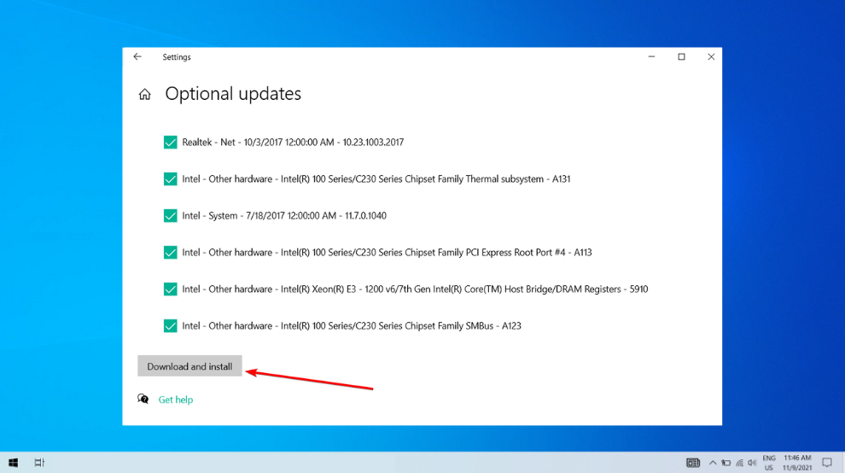Open the Get help link
845x473 pixels.
(x=176, y=400)
